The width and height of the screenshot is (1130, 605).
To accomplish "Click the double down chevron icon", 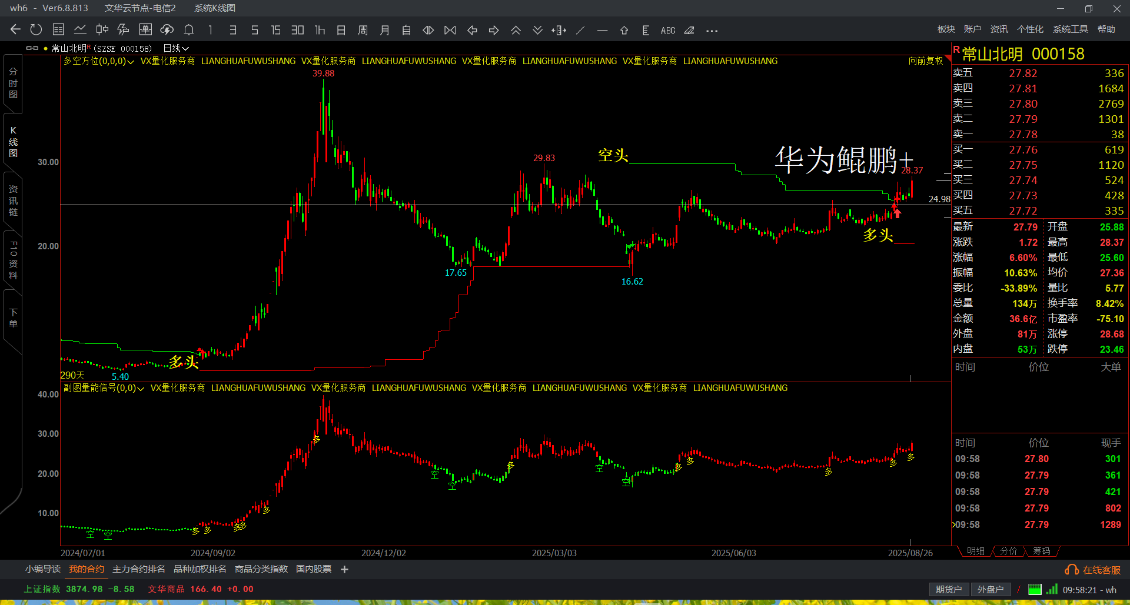I will [537, 30].
